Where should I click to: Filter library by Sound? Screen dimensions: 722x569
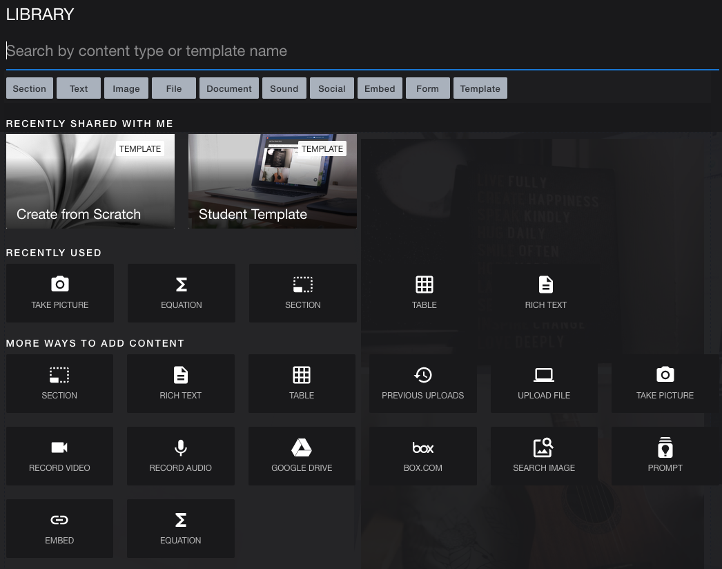click(284, 88)
